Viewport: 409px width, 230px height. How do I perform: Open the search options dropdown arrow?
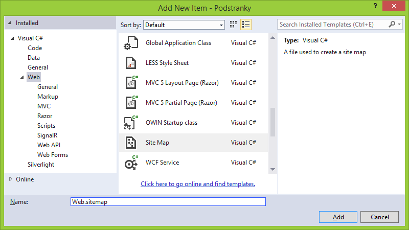pos(399,25)
